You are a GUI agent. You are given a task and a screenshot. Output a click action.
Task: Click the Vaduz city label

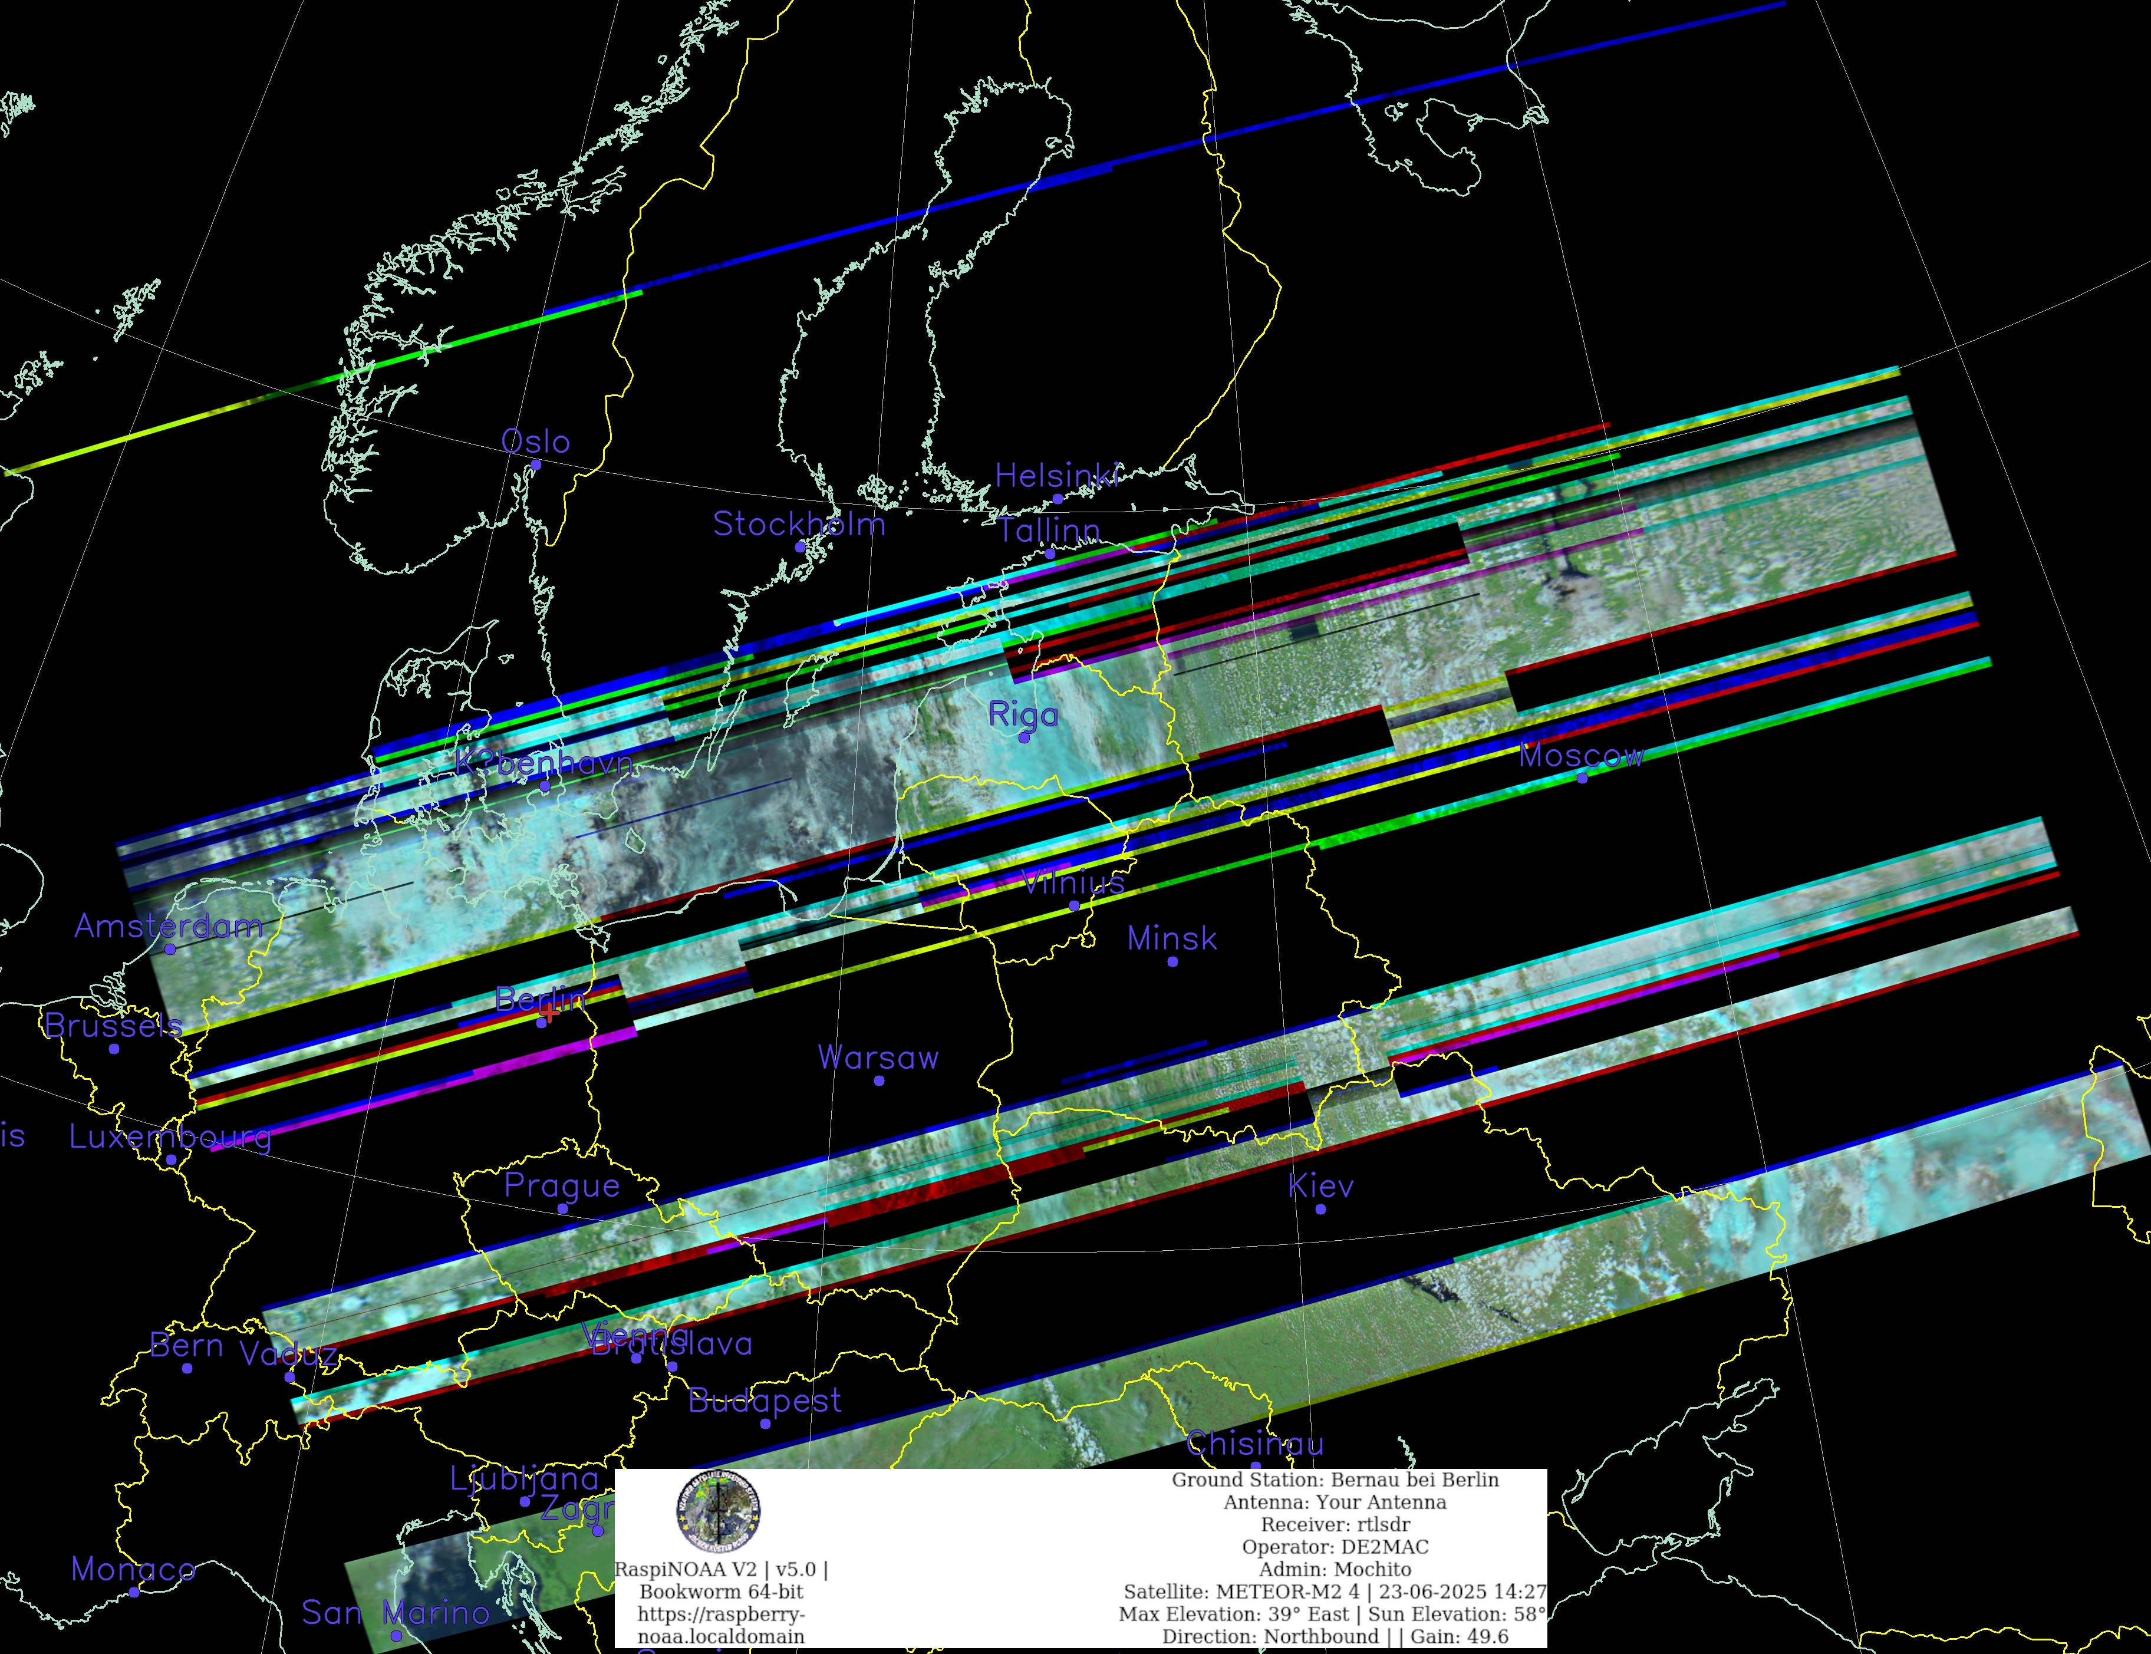point(288,1354)
